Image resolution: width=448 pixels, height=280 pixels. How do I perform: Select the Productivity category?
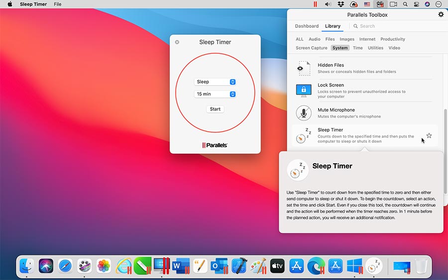(x=393, y=39)
